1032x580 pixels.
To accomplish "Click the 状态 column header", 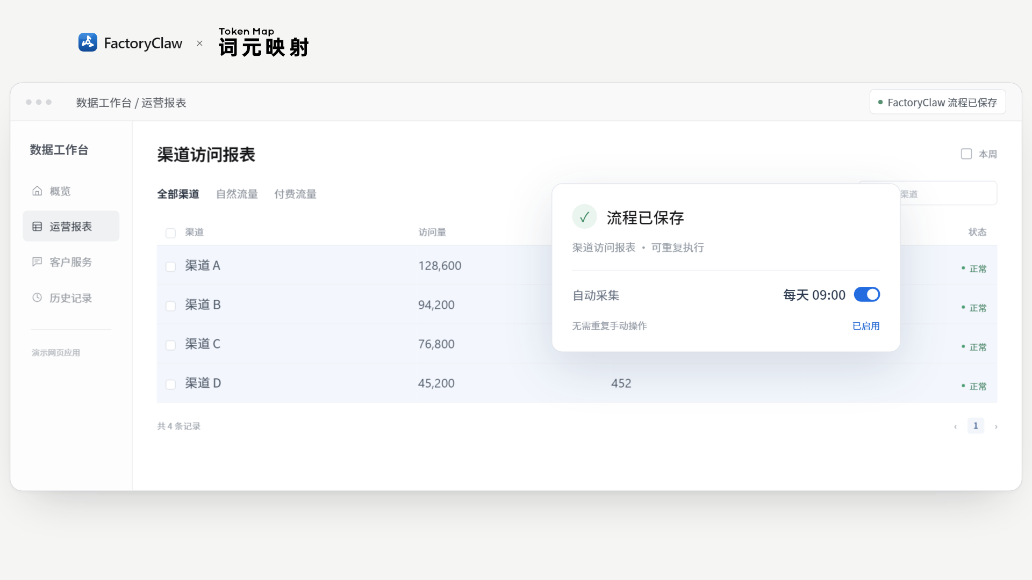I will [x=977, y=232].
